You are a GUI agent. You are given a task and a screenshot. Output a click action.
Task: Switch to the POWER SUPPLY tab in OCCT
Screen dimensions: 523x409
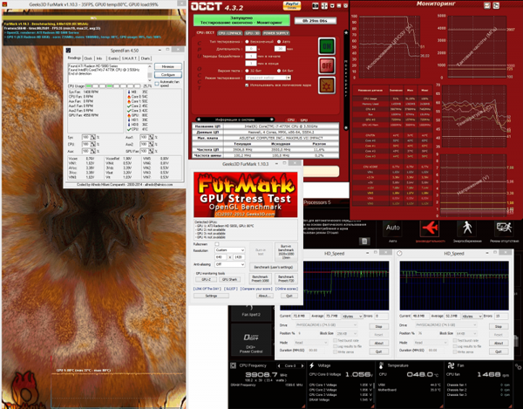(x=275, y=33)
